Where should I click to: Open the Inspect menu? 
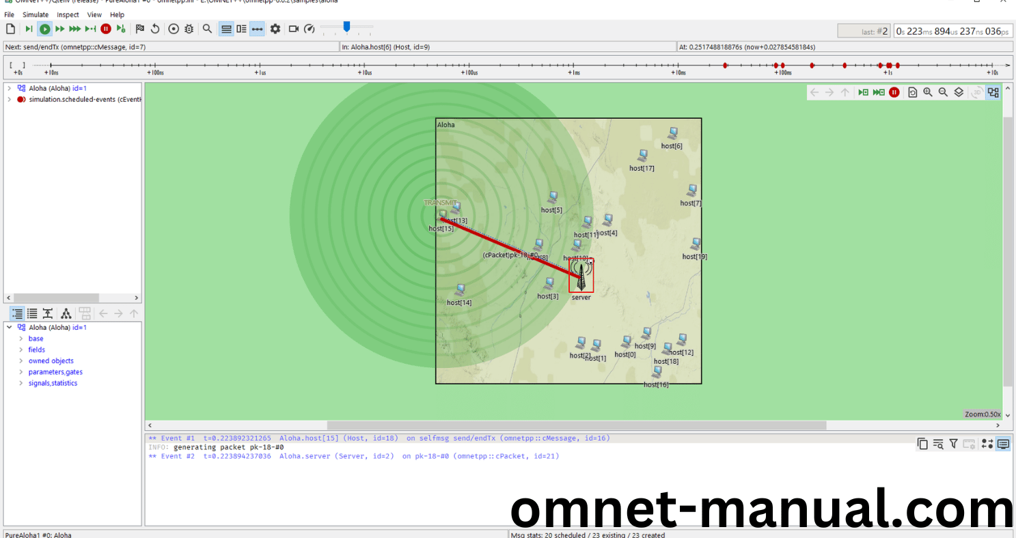(68, 14)
